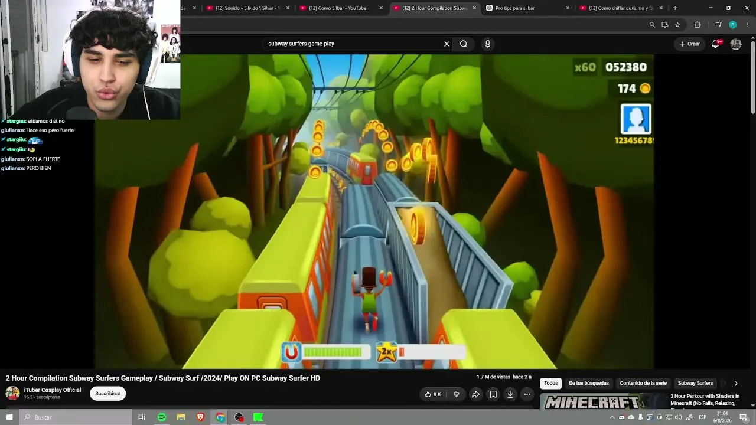This screenshot has height=425, width=756.
Task: Show hidden system tray icons
Action: [x=612, y=417]
